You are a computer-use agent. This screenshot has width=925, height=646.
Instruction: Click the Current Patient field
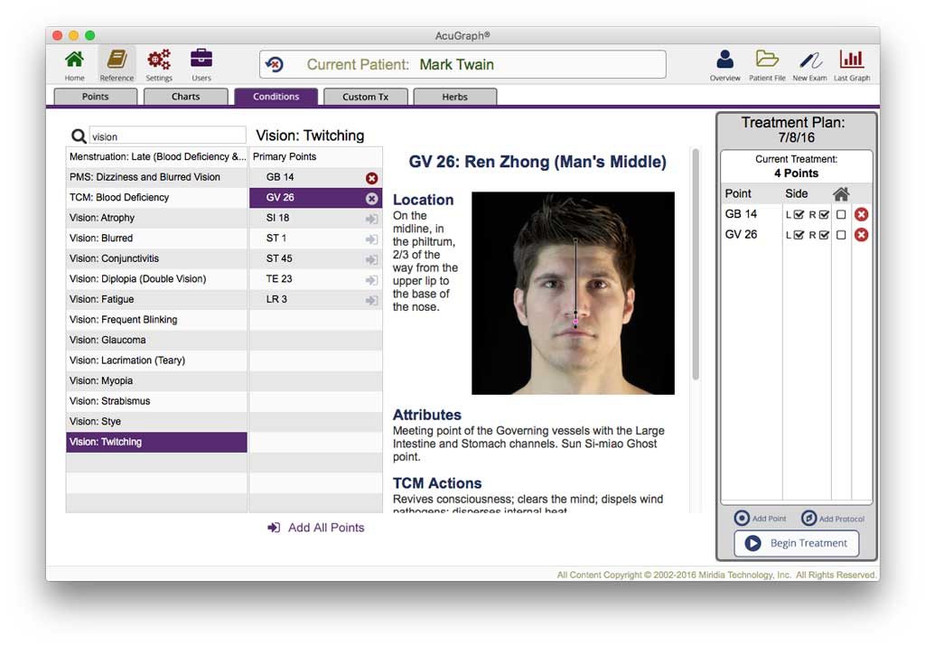(x=462, y=64)
